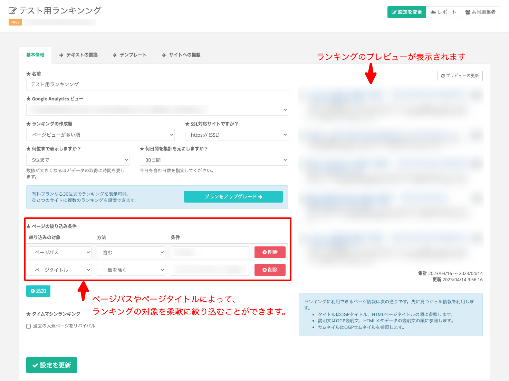Switch to テンプレート tab

pos(129,55)
